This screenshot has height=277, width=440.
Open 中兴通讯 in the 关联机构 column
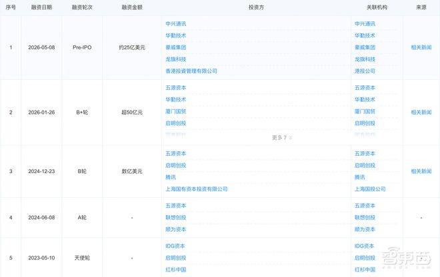[x=365, y=24]
